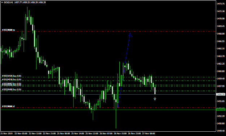Click the 1463.70 price scale label
Screen dimensions: 226x136
221,56
